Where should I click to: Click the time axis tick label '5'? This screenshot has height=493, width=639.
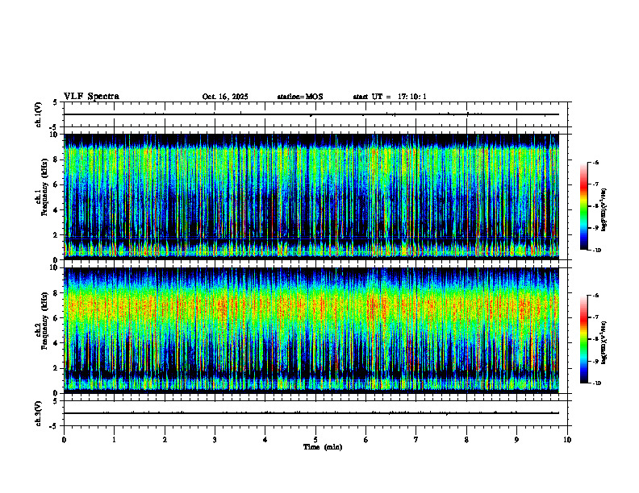click(315, 440)
